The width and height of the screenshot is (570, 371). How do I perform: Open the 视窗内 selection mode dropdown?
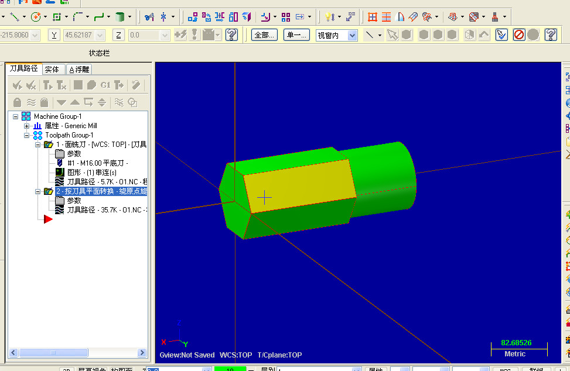[352, 35]
